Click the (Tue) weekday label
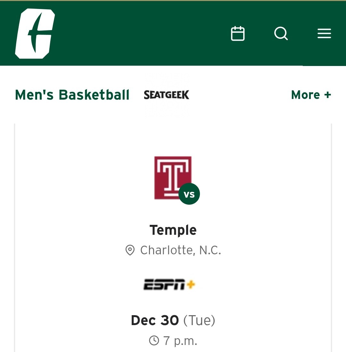This screenshot has width=346, height=352. click(x=199, y=320)
